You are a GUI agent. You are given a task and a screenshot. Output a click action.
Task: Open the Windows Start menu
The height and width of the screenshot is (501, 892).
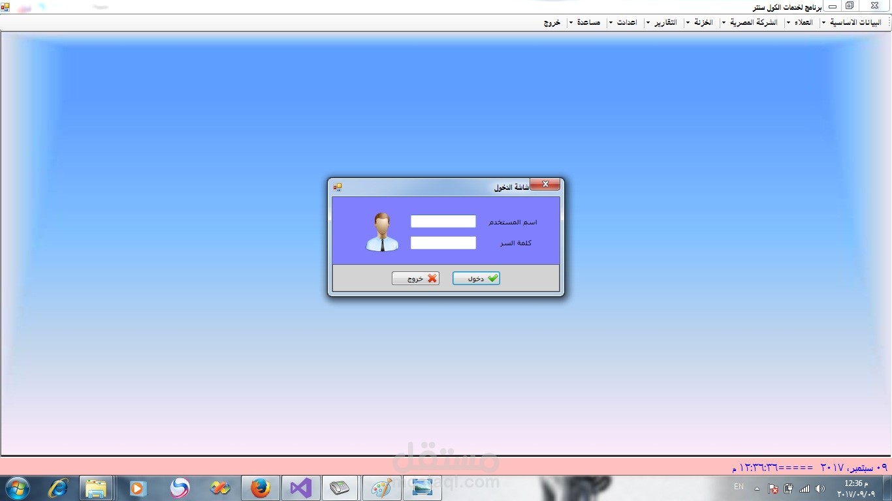click(x=18, y=488)
